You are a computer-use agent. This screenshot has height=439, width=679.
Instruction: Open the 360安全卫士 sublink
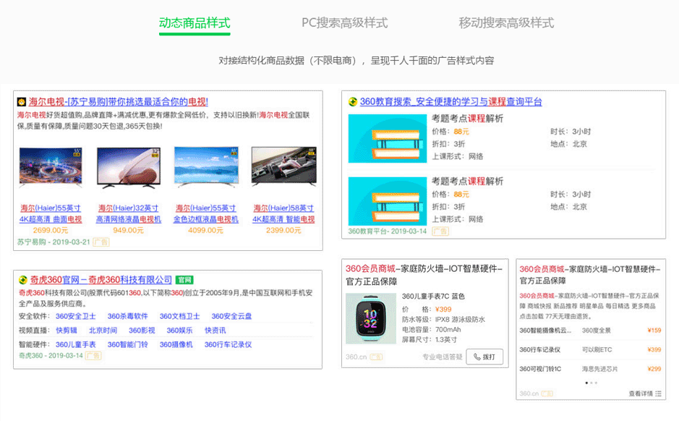(x=75, y=317)
